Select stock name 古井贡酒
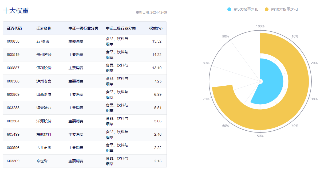The image size is (320, 170). tap(44, 148)
